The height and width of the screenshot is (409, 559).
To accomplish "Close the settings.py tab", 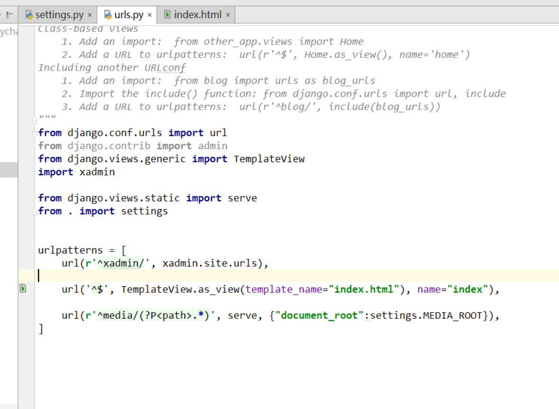I will (90, 15).
